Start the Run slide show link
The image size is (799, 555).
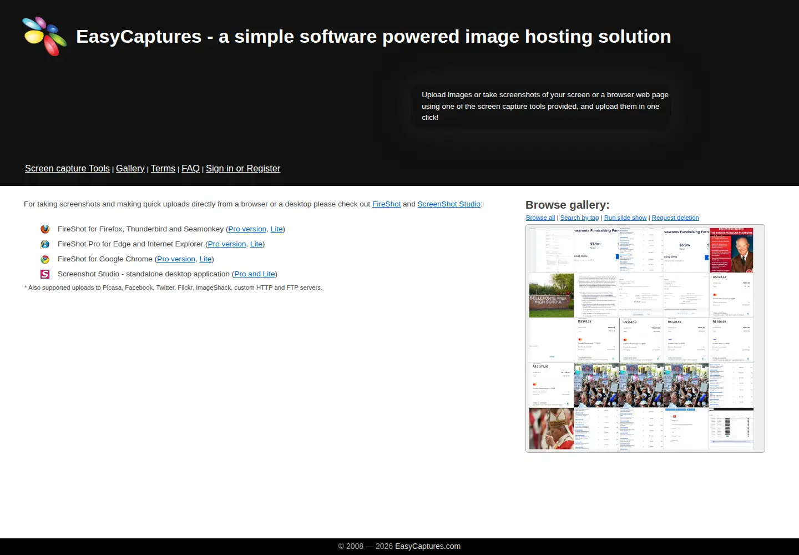(x=625, y=218)
